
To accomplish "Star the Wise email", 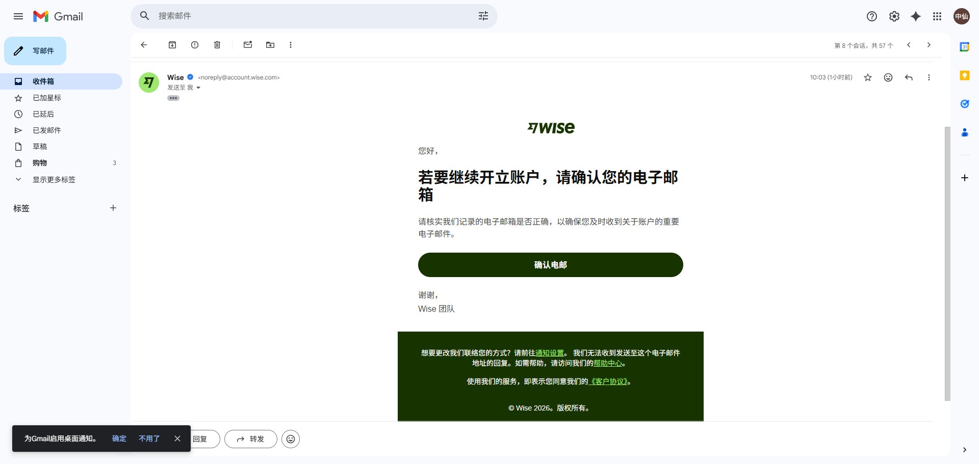I will pyautogui.click(x=868, y=77).
